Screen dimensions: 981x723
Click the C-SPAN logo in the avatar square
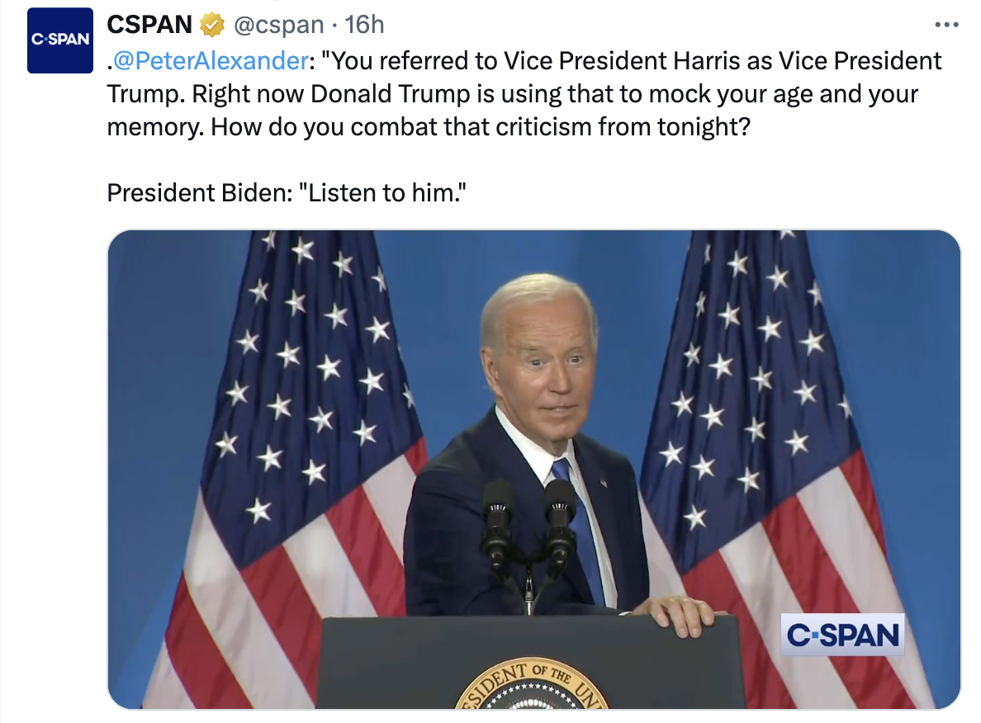point(59,40)
